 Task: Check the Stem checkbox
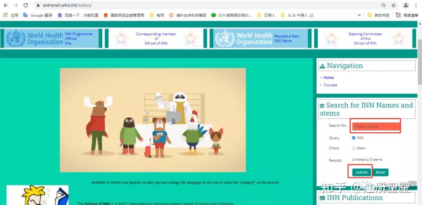[354, 148]
